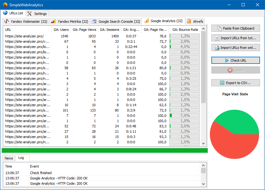Open the News tab

pyautogui.click(x=9, y=158)
